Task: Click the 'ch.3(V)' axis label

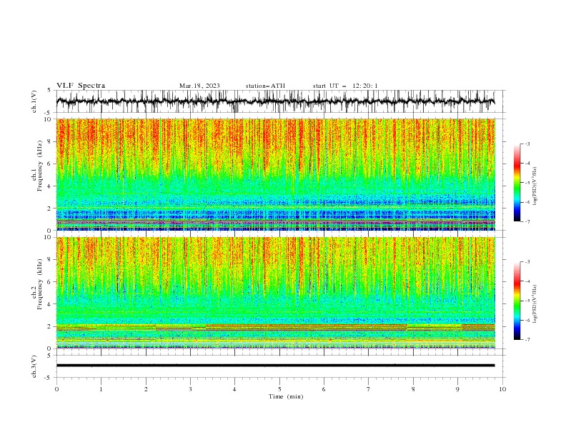Action: pyautogui.click(x=34, y=366)
